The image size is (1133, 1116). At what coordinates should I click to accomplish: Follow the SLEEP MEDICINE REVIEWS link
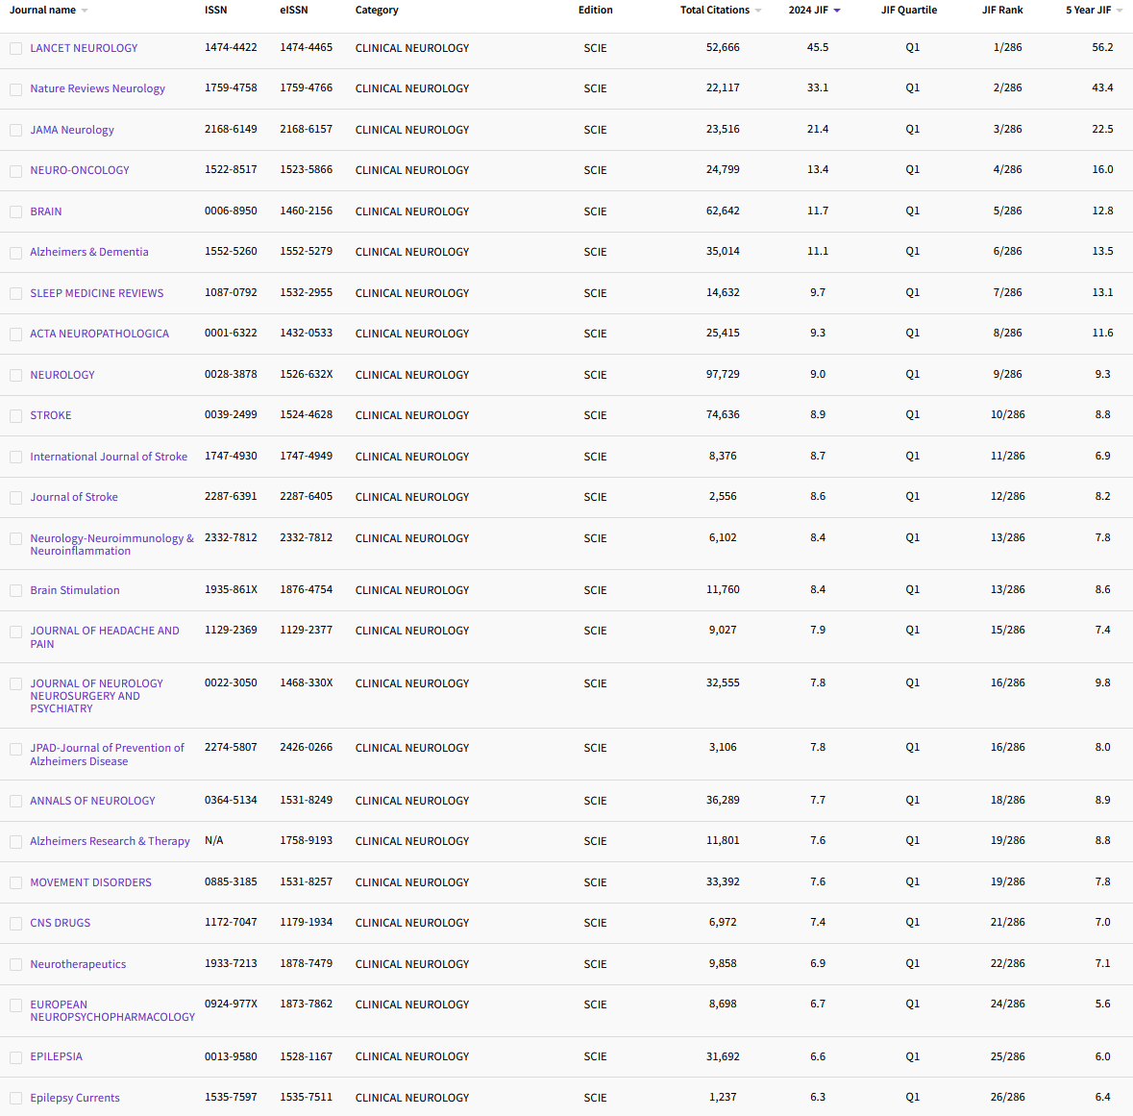point(96,293)
